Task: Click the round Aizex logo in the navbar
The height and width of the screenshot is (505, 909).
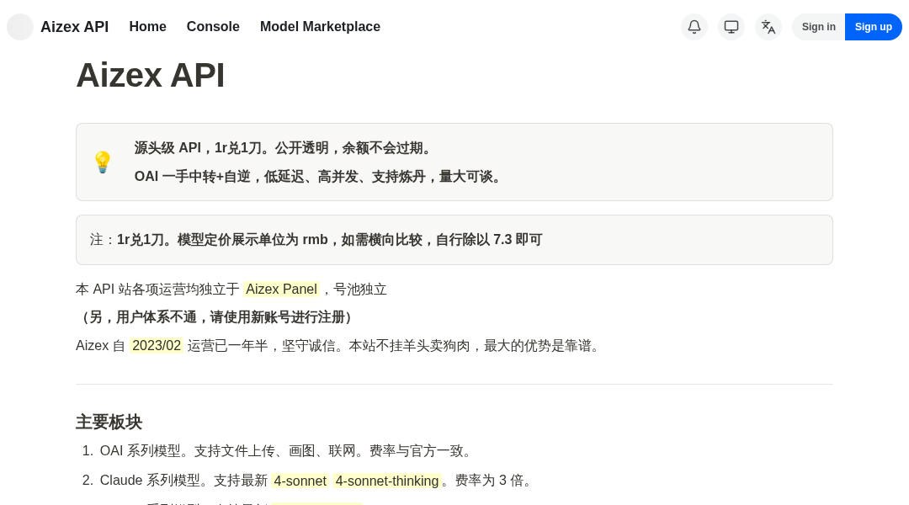Action: pyautogui.click(x=20, y=27)
